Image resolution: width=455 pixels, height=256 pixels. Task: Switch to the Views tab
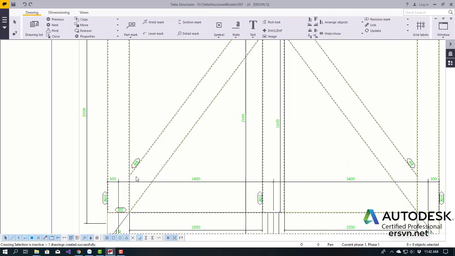tap(84, 12)
